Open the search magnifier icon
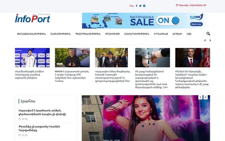Screen dimensions: 225x141 click(208, 34)
